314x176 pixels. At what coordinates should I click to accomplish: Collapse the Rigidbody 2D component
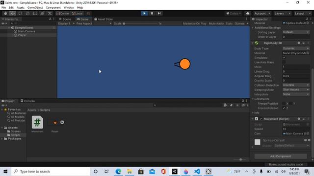pos(253,43)
